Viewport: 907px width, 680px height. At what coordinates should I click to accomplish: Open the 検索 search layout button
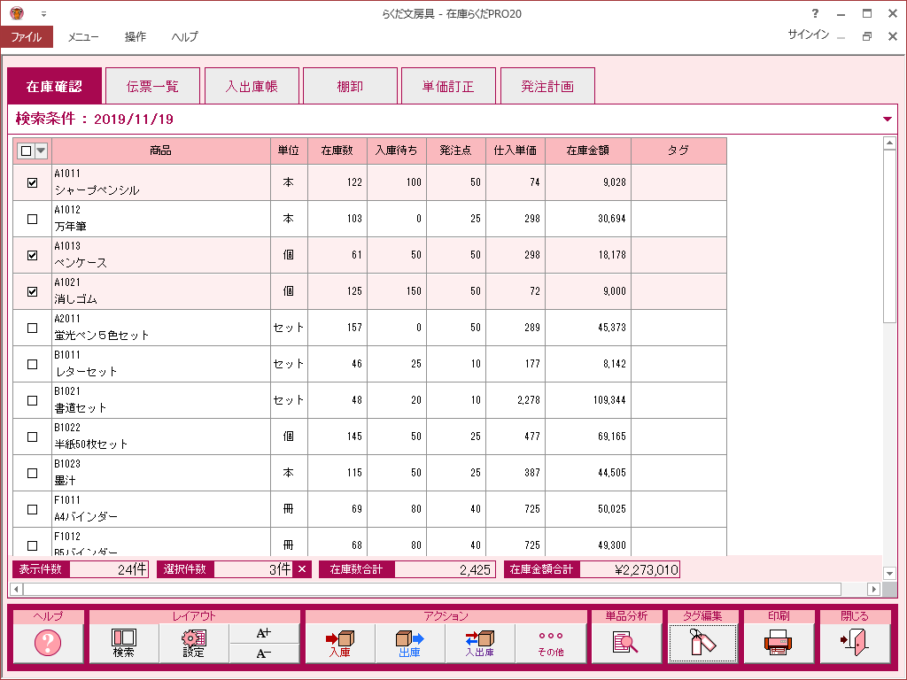click(x=123, y=644)
